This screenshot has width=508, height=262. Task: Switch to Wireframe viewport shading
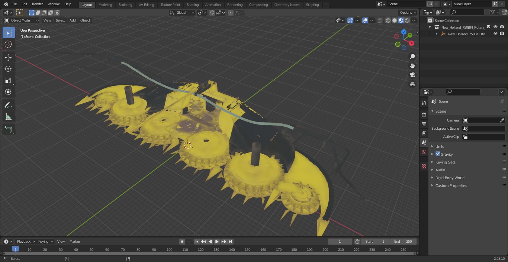pyautogui.click(x=388, y=20)
